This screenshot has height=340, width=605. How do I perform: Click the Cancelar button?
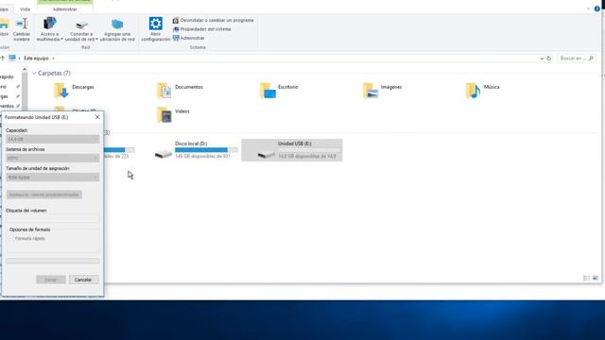[83, 280]
